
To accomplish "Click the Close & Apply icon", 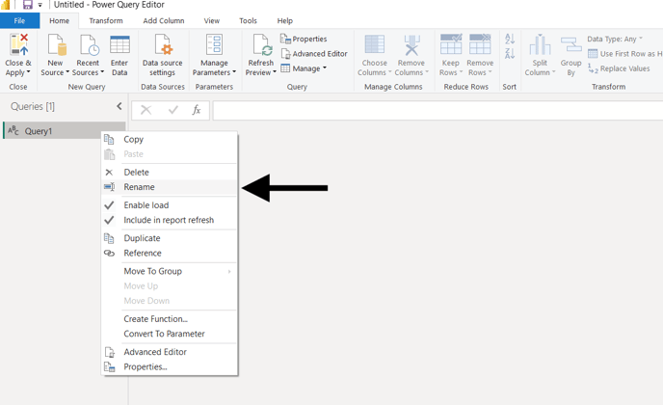I will coord(18,45).
